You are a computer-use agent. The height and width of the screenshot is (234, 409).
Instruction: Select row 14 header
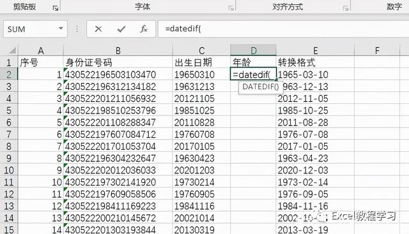[x=8, y=218]
